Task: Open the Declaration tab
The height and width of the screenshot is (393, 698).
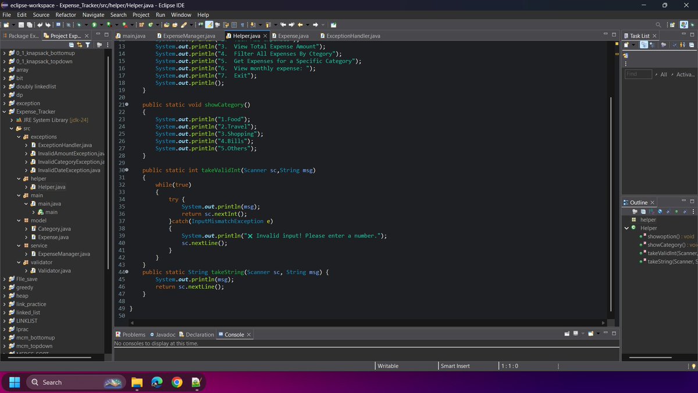Action: tap(196, 335)
